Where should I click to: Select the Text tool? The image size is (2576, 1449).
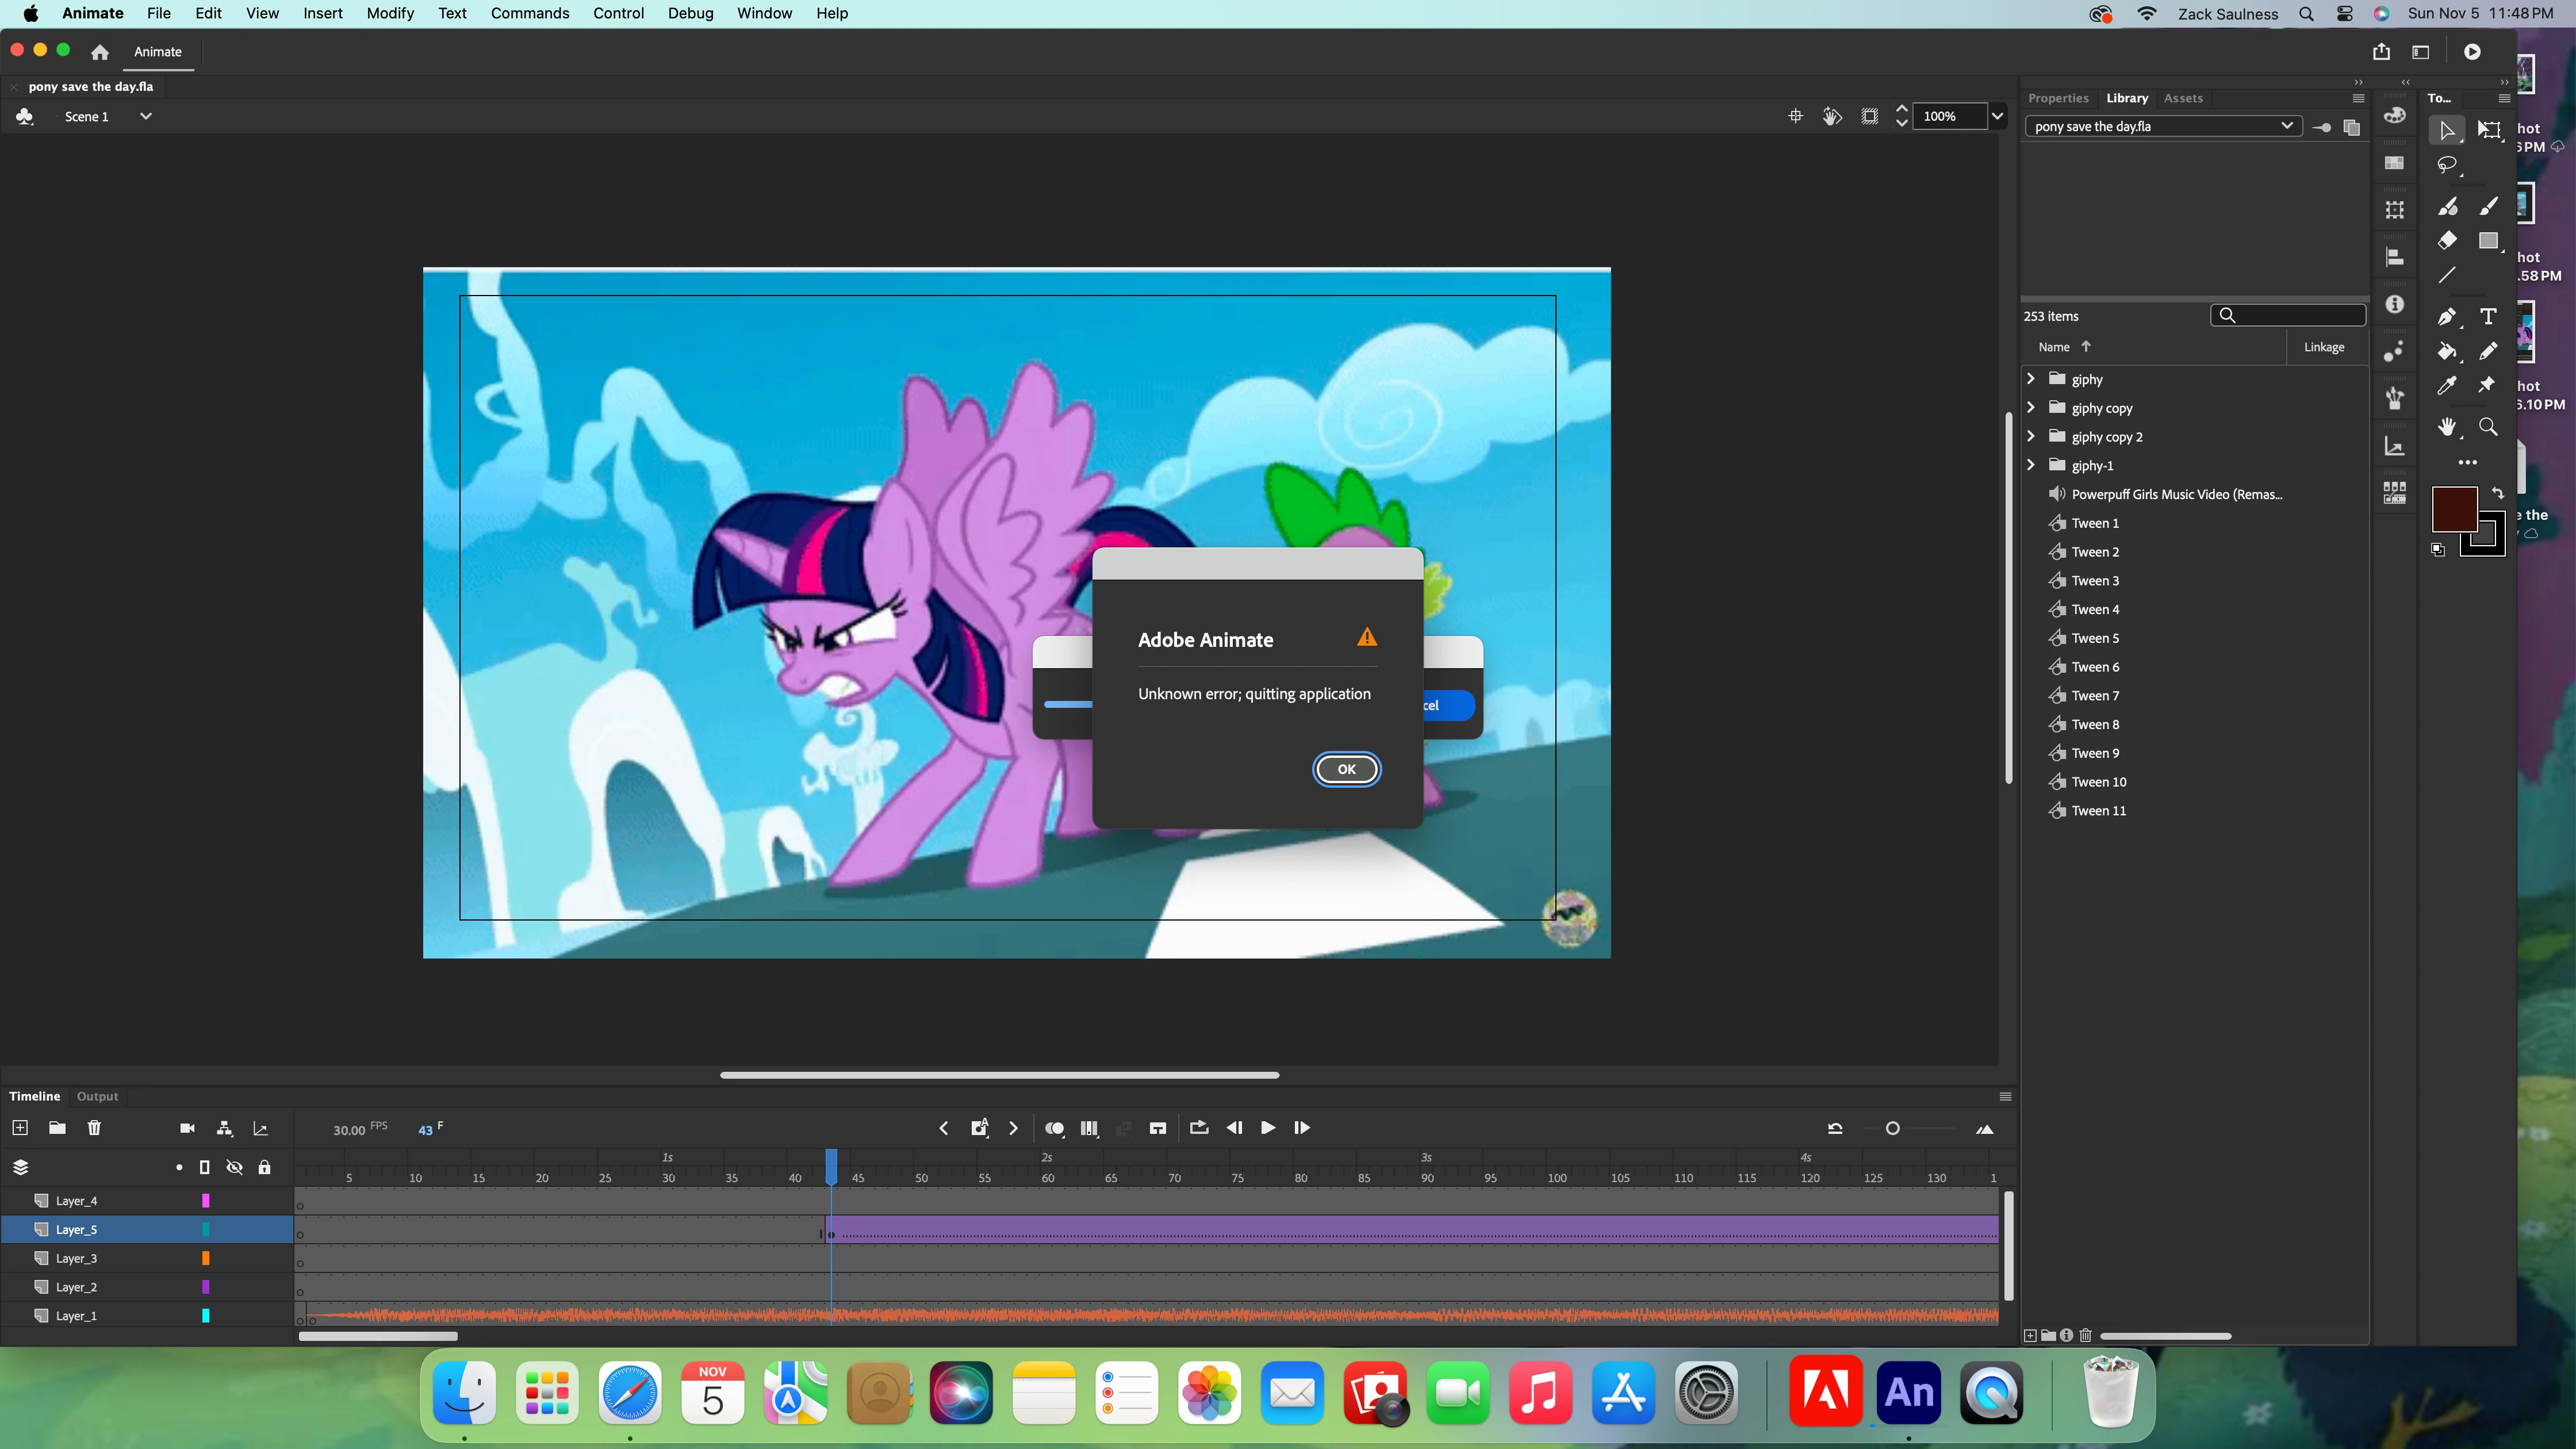(2488, 317)
